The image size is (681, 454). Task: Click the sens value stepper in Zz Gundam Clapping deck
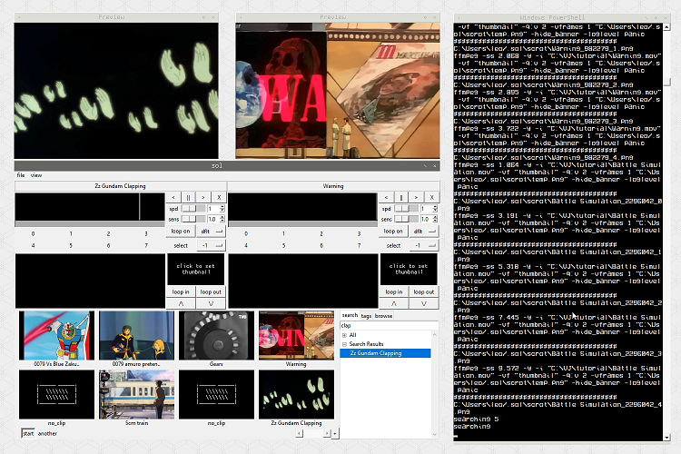[222, 219]
